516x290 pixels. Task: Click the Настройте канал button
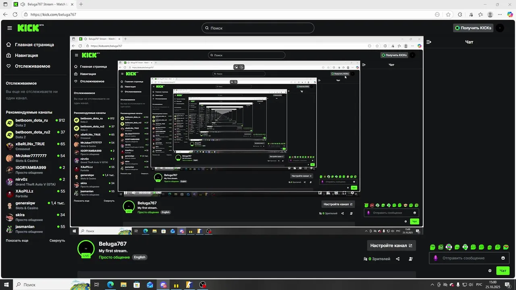(391, 246)
